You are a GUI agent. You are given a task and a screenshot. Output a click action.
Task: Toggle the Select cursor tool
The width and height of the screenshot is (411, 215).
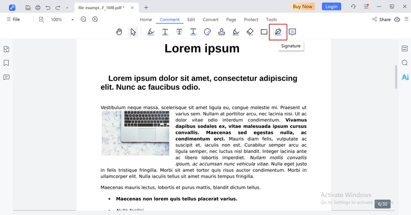pos(133,32)
